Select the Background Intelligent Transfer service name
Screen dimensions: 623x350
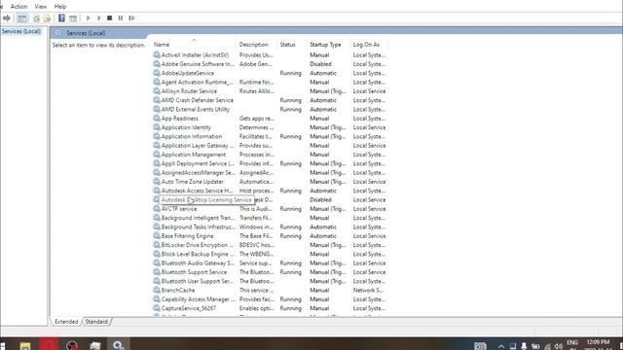coord(198,218)
